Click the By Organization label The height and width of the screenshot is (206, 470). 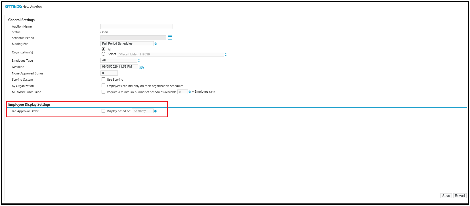pos(23,86)
